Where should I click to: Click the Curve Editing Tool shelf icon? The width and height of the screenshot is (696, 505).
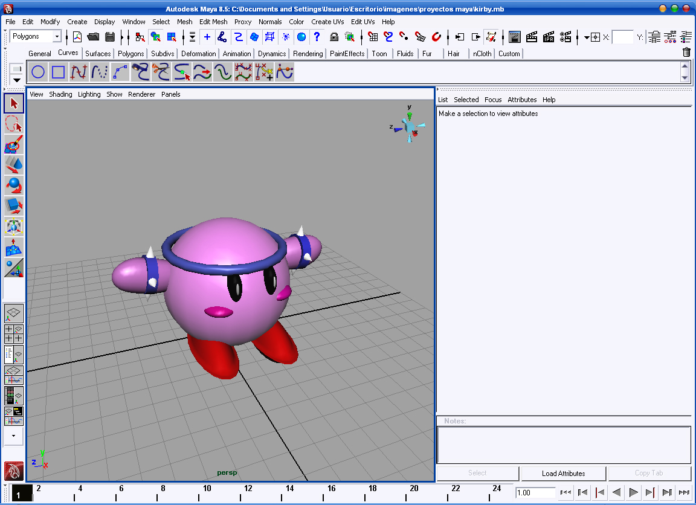click(284, 72)
